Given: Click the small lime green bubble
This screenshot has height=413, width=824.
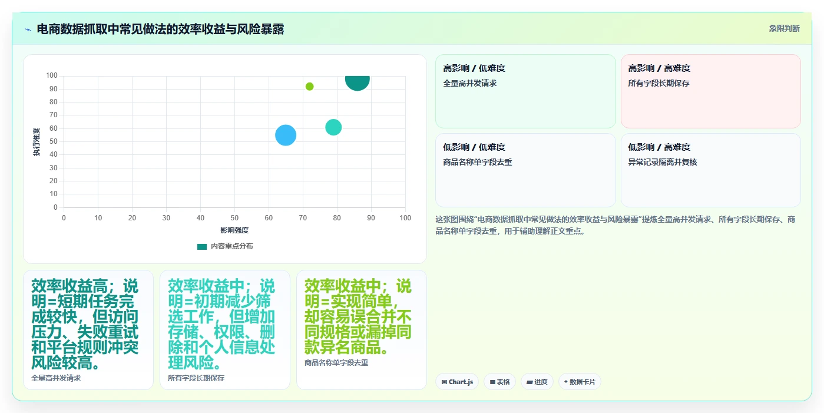Looking at the screenshot, I should point(310,87).
